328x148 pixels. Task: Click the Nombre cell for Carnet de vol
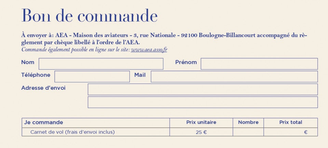tap(248, 132)
